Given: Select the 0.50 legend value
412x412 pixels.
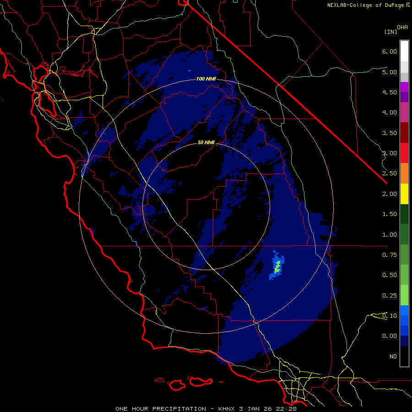Looking at the screenshot, I should coord(390,275).
